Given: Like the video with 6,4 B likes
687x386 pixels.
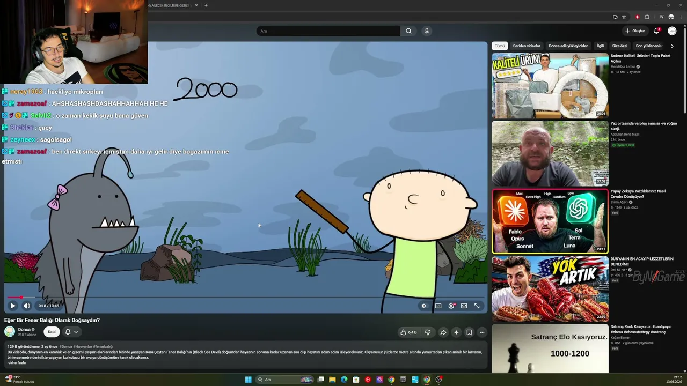Looking at the screenshot, I should [408, 332].
